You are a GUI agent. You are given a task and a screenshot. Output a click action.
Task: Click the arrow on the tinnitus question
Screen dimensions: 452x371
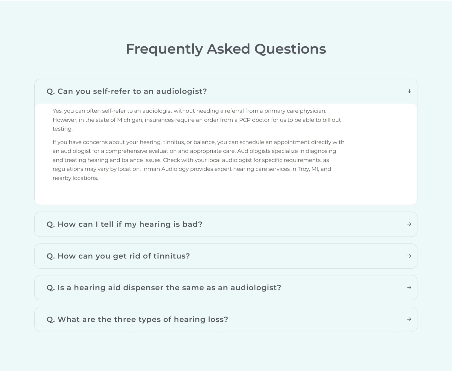pyautogui.click(x=409, y=256)
